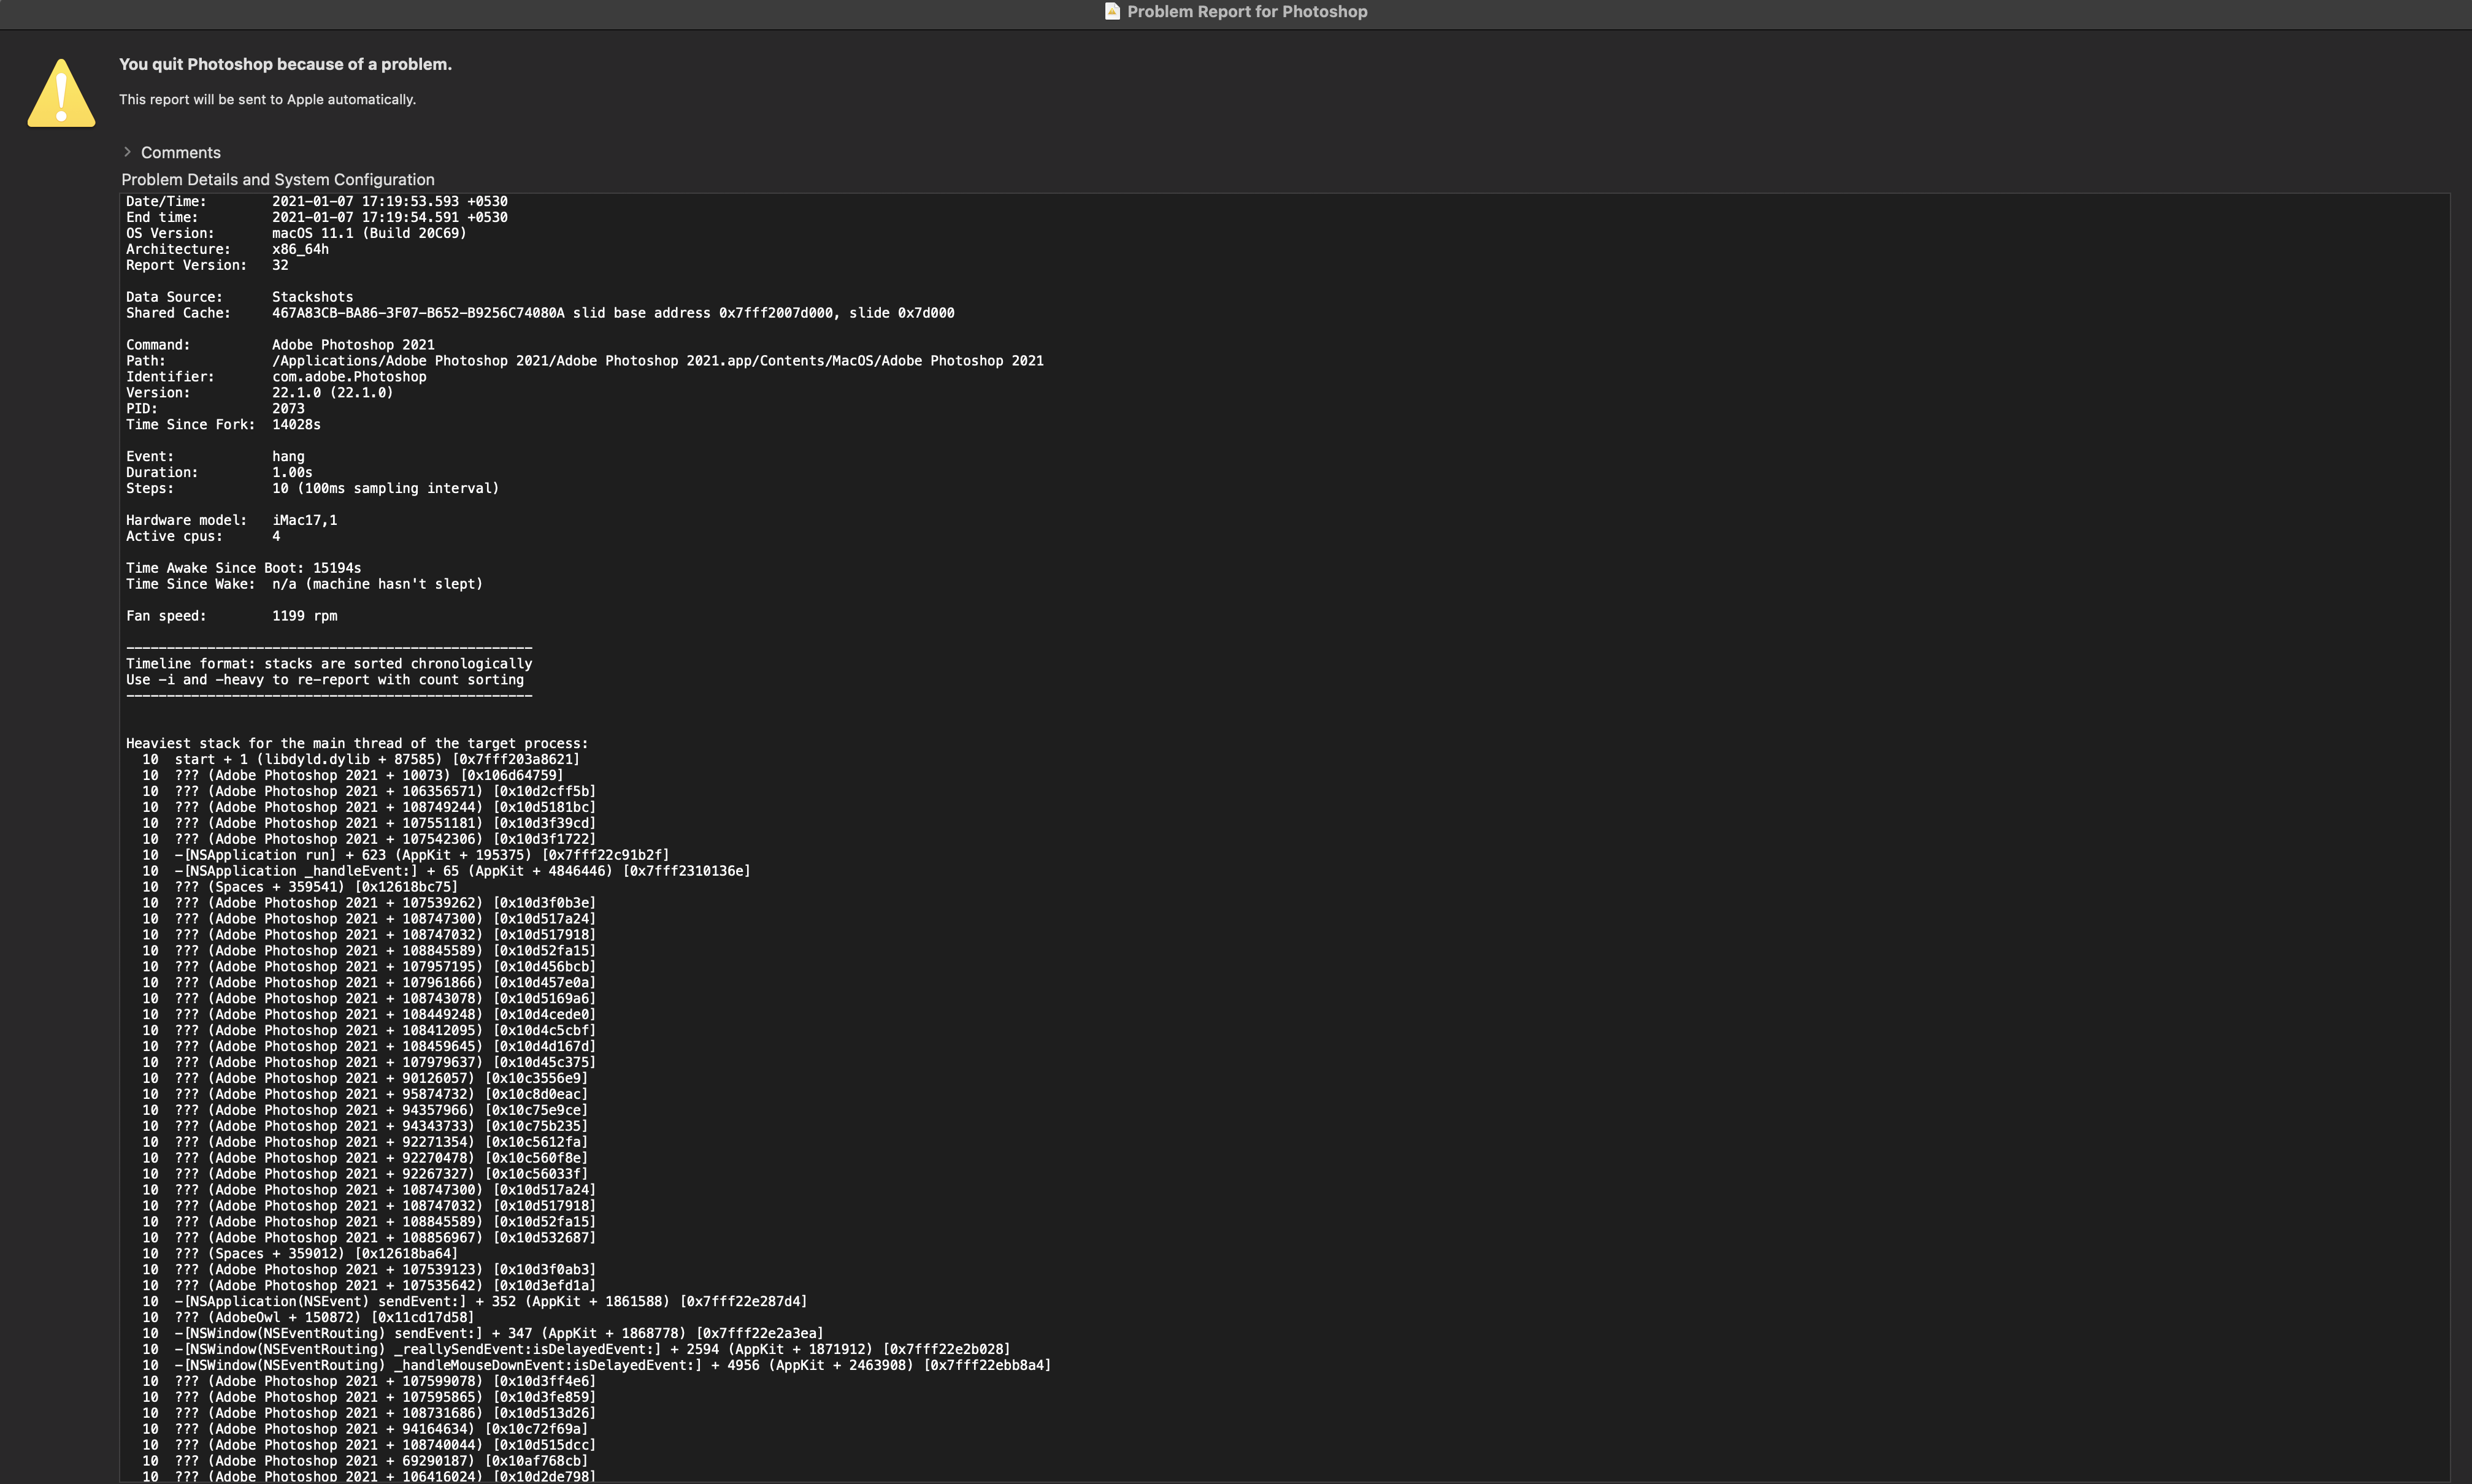Click 'Use -i and -heavy to re-report' line
The image size is (2472, 1484).
325,680
